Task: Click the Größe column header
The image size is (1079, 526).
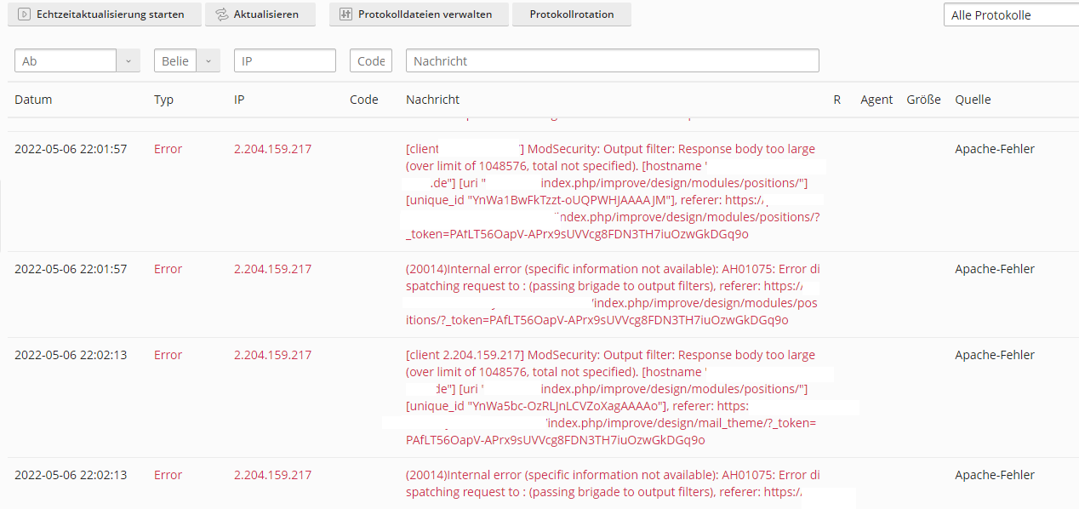Action: point(923,100)
